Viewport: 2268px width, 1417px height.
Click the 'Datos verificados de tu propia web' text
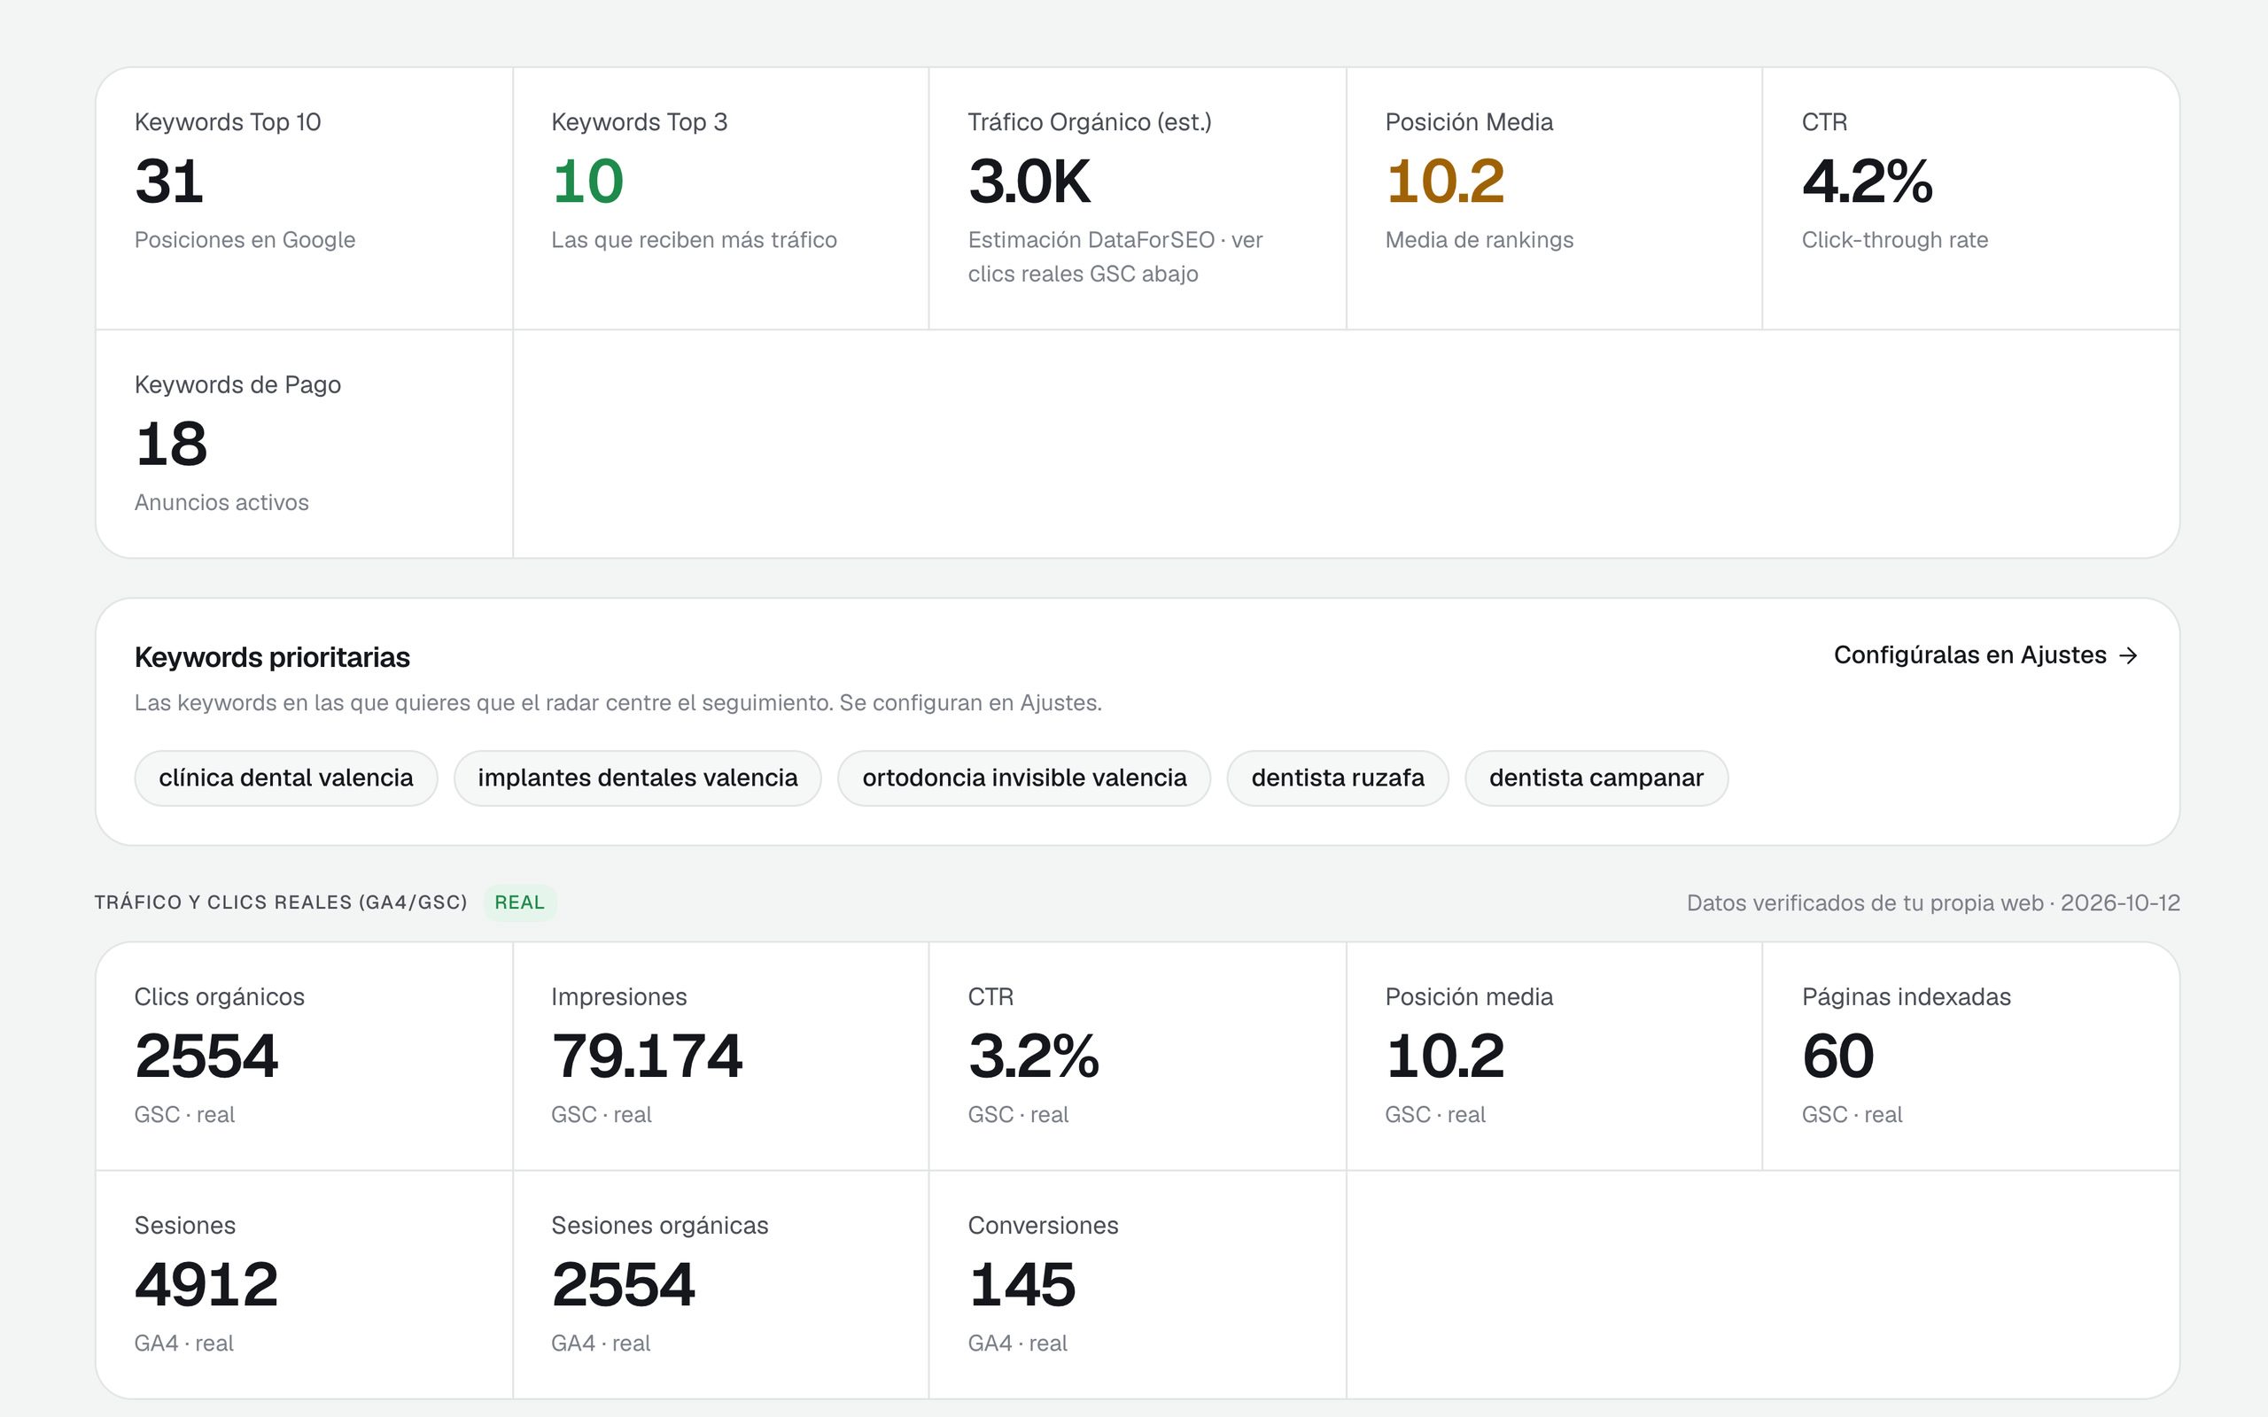(x=1865, y=902)
